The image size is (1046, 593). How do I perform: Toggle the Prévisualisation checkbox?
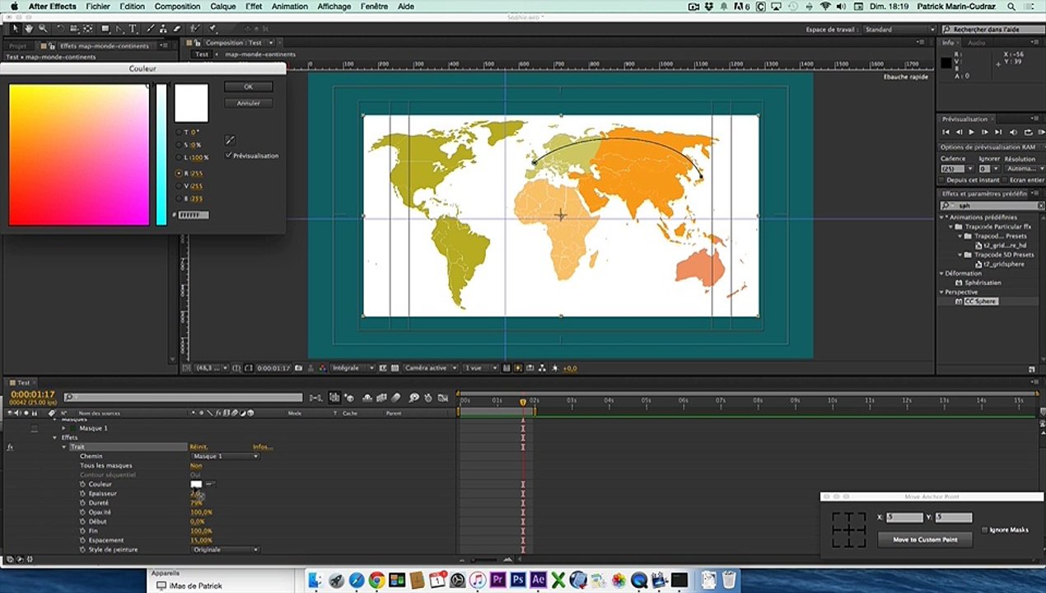pyautogui.click(x=228, y=155)
